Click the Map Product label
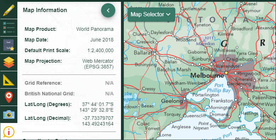 (x=40, y=29)
